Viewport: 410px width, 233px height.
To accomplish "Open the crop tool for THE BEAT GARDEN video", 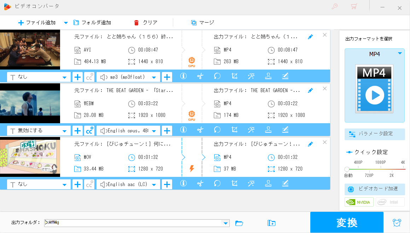I will click(x=234, y=130).
